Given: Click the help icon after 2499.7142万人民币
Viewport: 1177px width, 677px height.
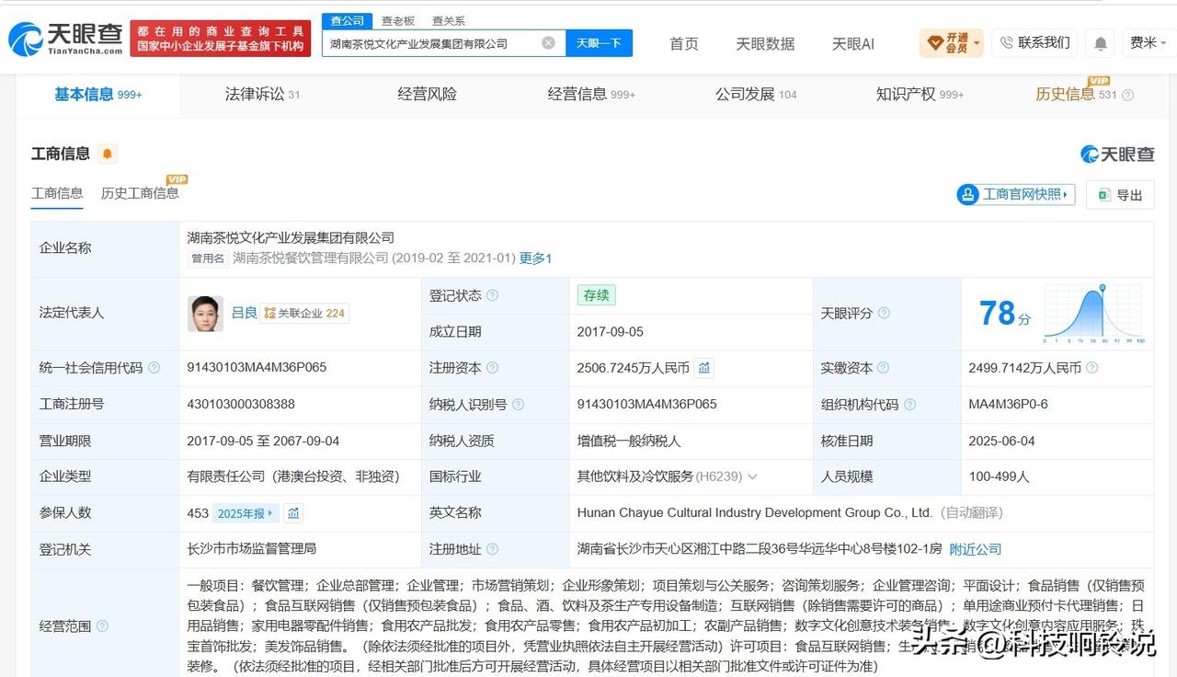Looking at the screenshot, I should pyautogui.click(x=1092, y=368).
